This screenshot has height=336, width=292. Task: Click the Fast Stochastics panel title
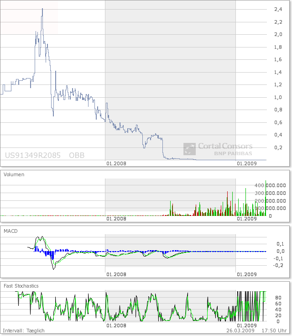tap(21, 286)
